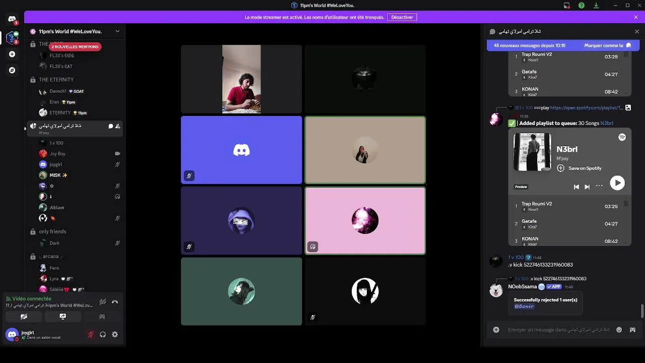Click the image icon on replied message
Screen dimensions: 645x363
[628, 108]
